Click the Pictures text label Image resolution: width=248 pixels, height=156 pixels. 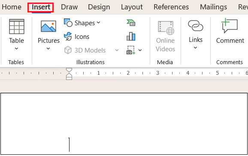pyautogui.click(x=48, y=41)
